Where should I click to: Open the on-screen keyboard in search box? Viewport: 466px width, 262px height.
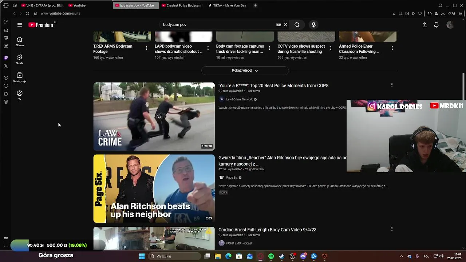[x=279, y=25]
